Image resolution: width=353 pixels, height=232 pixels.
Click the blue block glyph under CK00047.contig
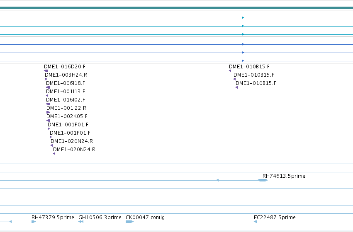pos(130,222)
